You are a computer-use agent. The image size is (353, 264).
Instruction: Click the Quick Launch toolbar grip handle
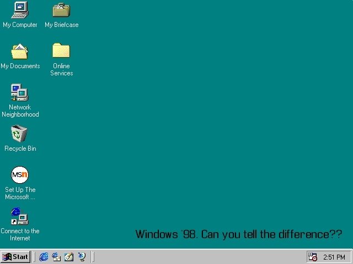tap(34, 257)
